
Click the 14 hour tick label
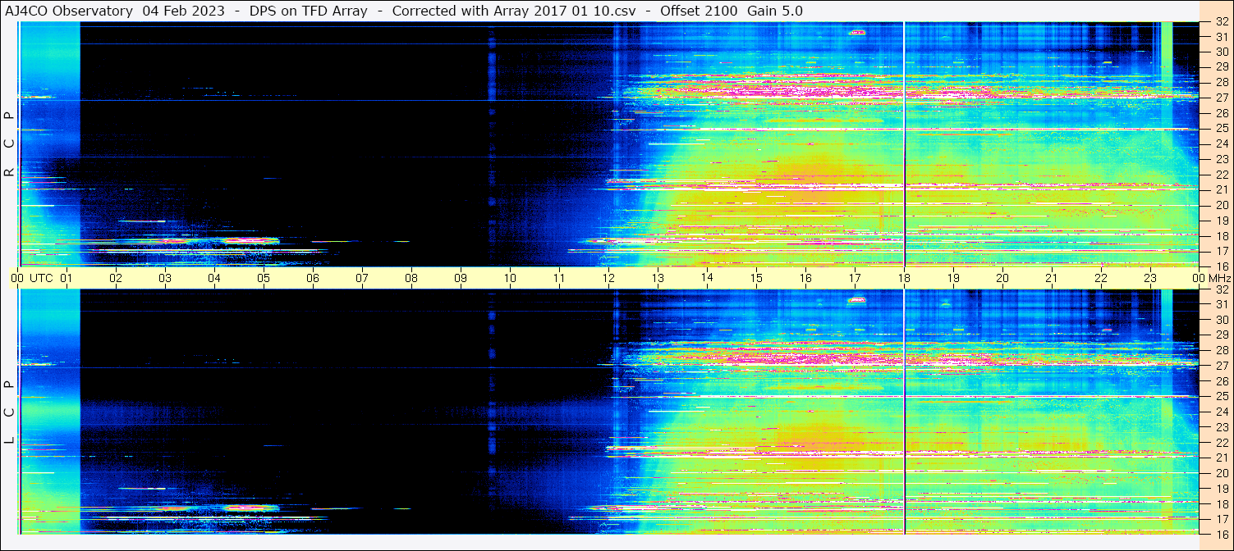click(x=707, y=278)
